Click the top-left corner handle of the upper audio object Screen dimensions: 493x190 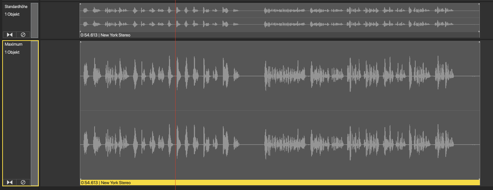81,4
